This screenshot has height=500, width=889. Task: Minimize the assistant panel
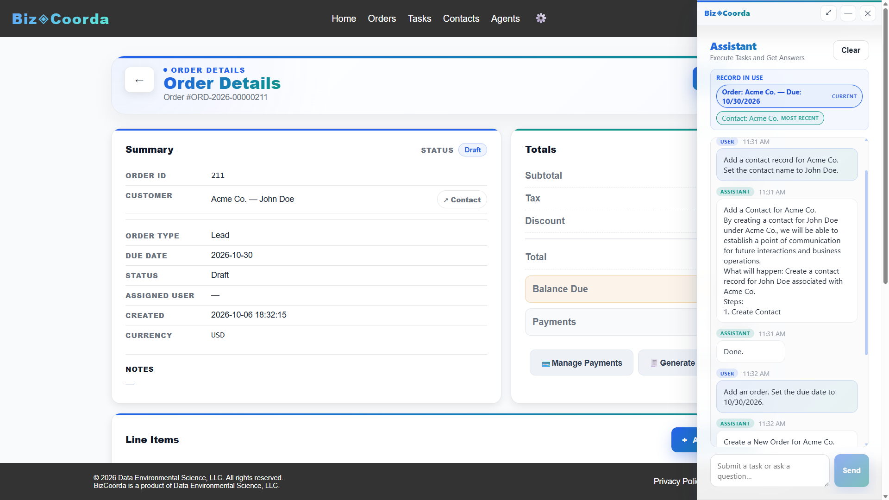tap(848, 13)
